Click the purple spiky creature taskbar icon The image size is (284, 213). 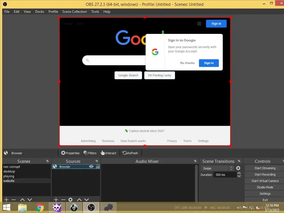[57, 207]
